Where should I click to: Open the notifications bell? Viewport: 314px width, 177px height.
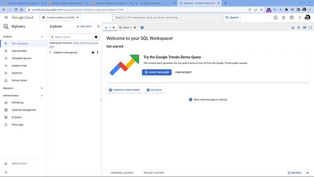tap(284, 18)
